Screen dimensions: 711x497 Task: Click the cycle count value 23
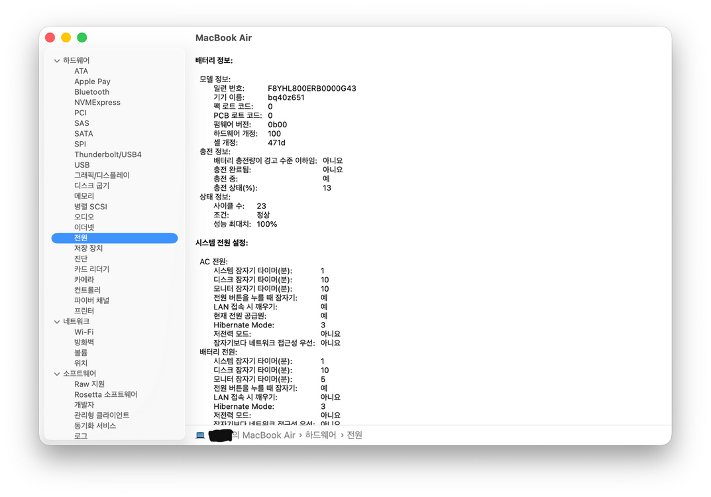261,206
